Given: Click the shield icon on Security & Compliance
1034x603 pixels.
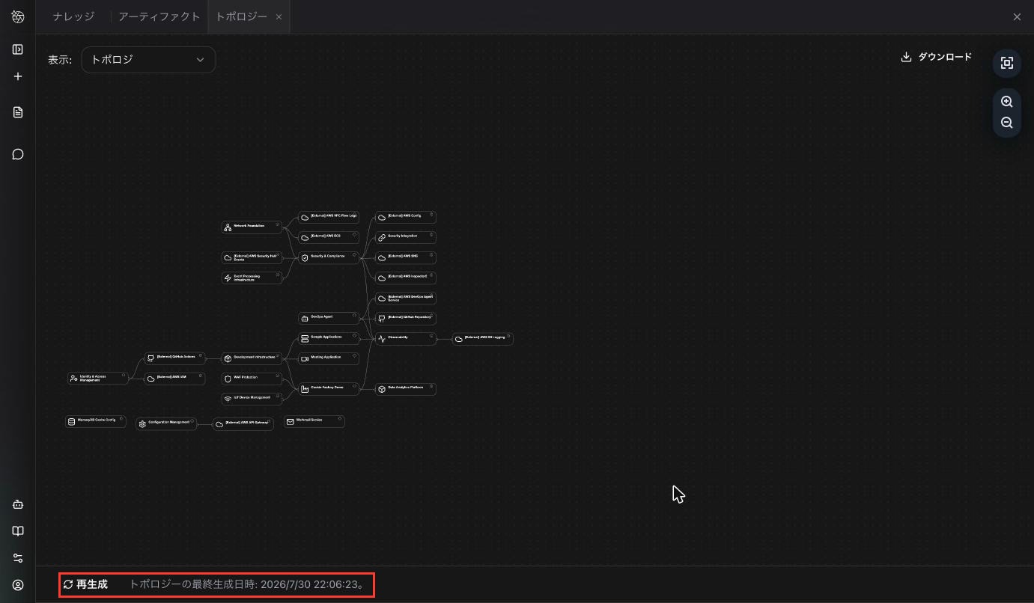Looking at the screenshot, I should [305, 258].
